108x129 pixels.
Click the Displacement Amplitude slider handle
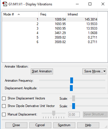click(x=71, y=88)
